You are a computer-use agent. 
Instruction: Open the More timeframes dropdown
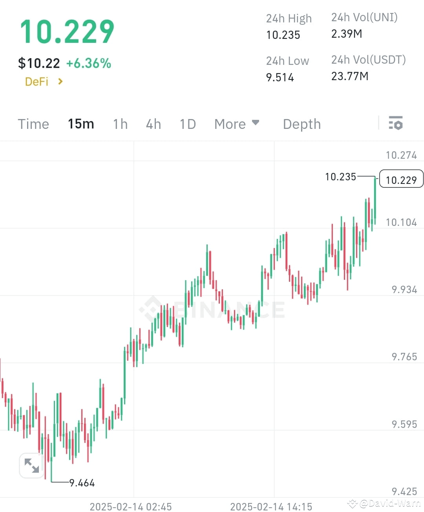(x=237, y=124)
